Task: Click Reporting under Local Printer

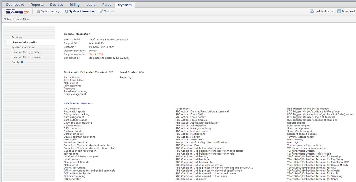Action: 126,77
